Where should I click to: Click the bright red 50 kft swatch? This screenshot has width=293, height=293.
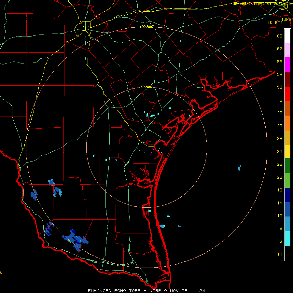click(x=287, y=94)
